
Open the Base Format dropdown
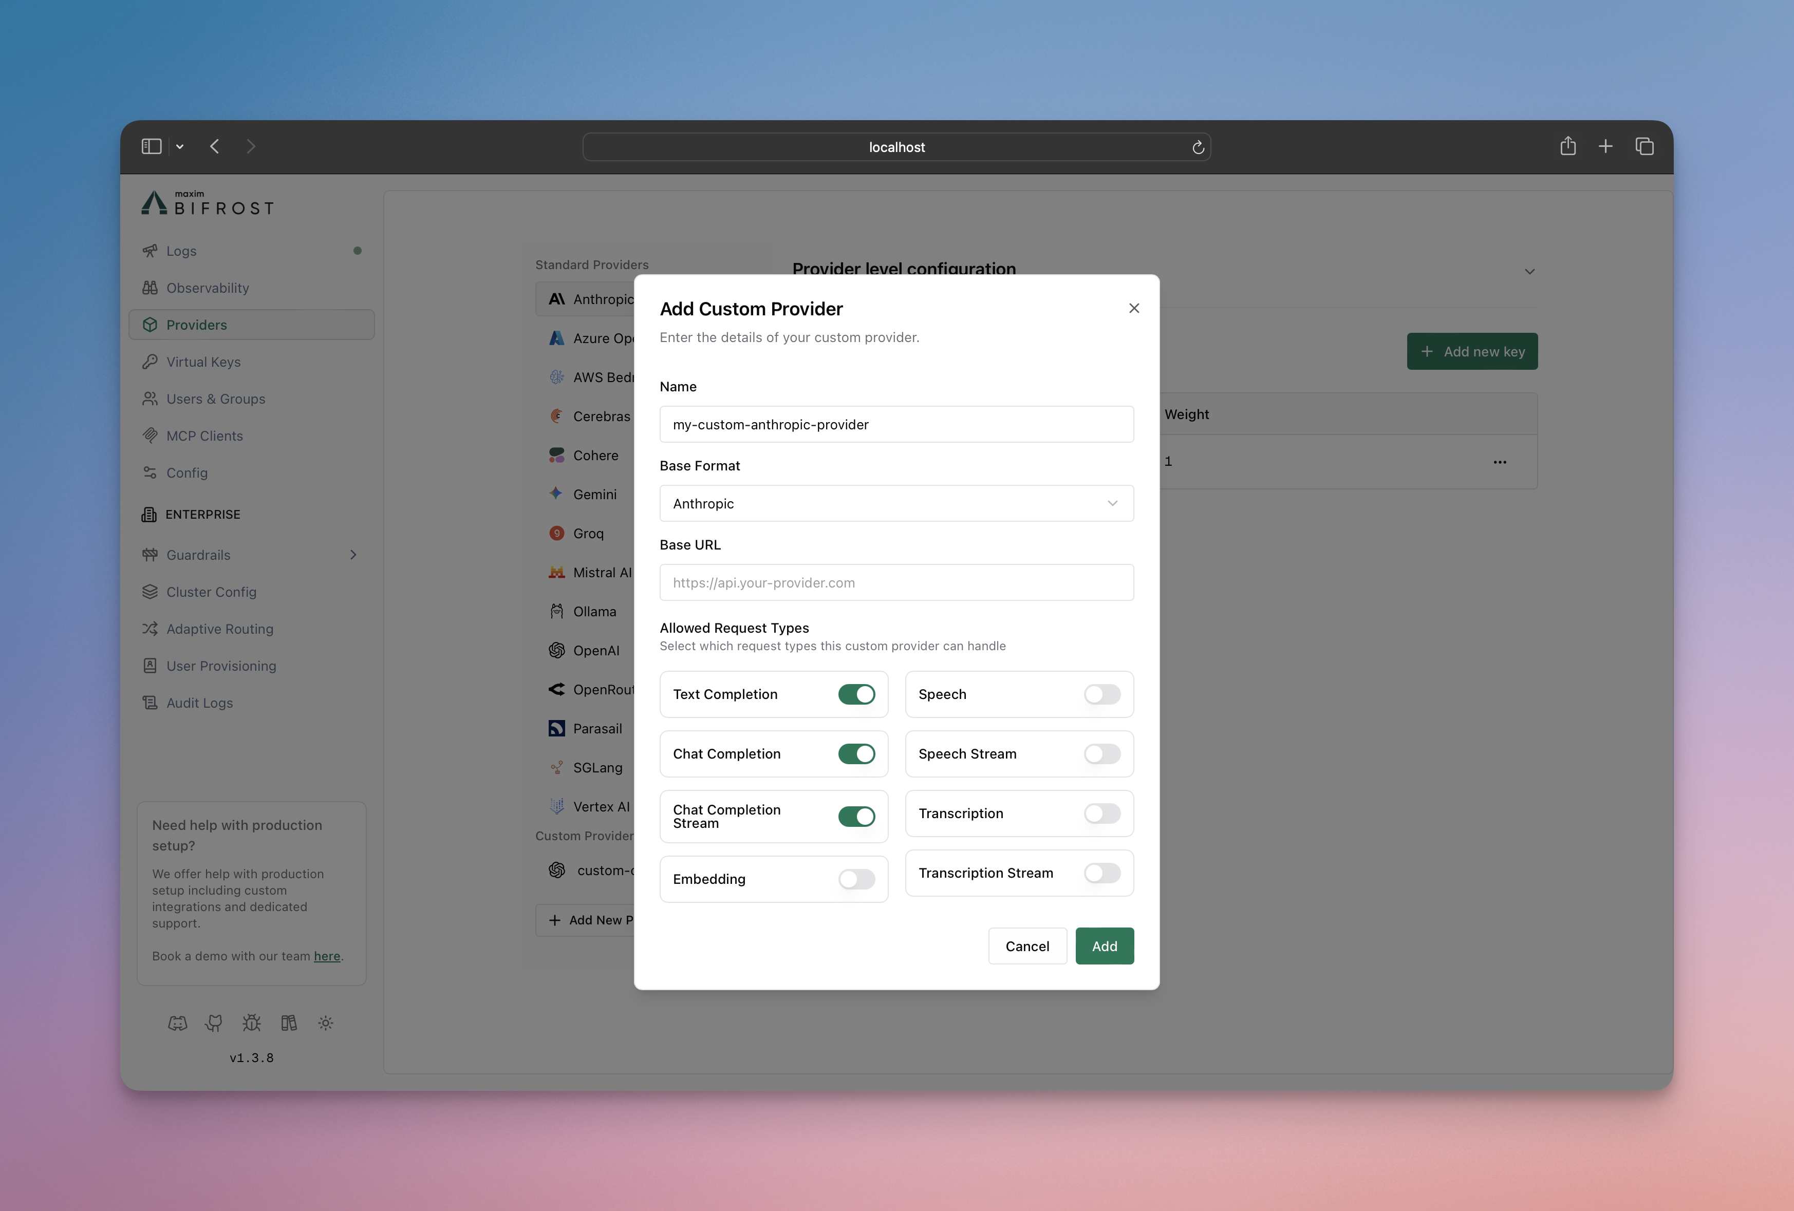[895, 503]
